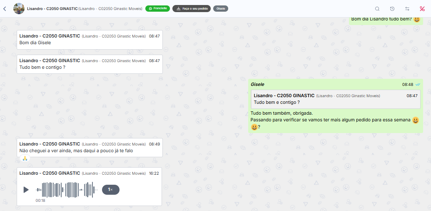Click the praying hands reaction emoji
The height and width of the screenshot is (211, 431).
coord(25,158)
